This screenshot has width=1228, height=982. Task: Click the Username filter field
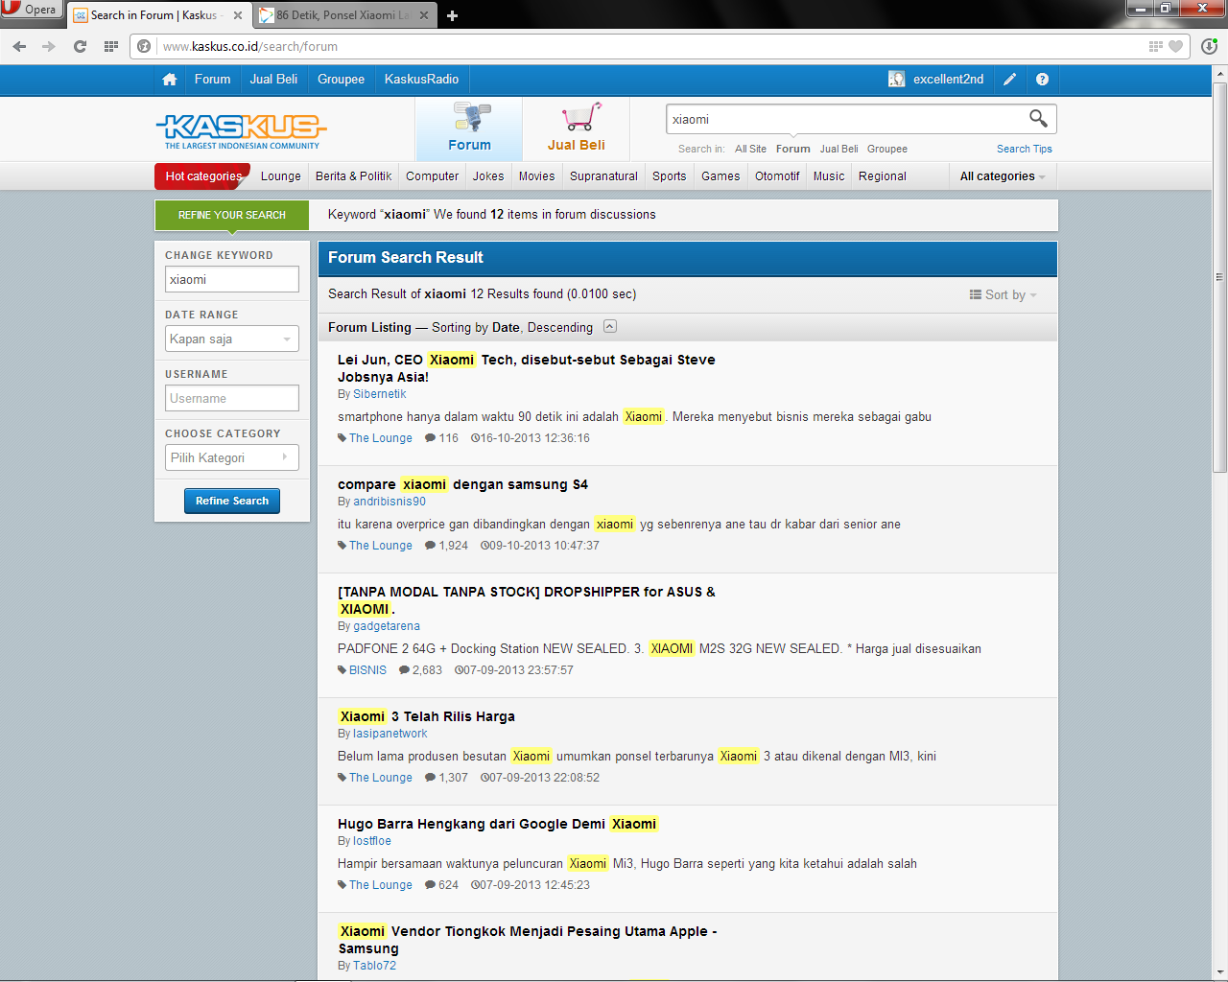click(232, 398)
